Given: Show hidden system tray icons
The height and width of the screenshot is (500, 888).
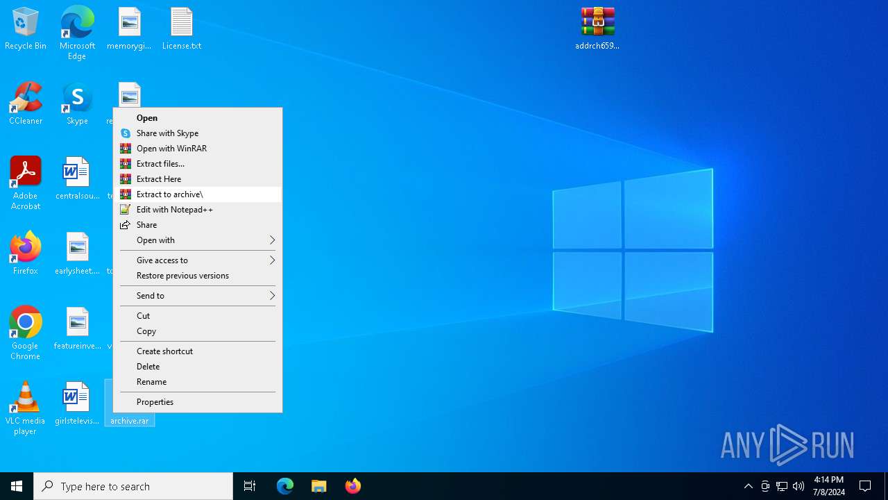Looking at the screenshot, I should [x=748, y=486].
